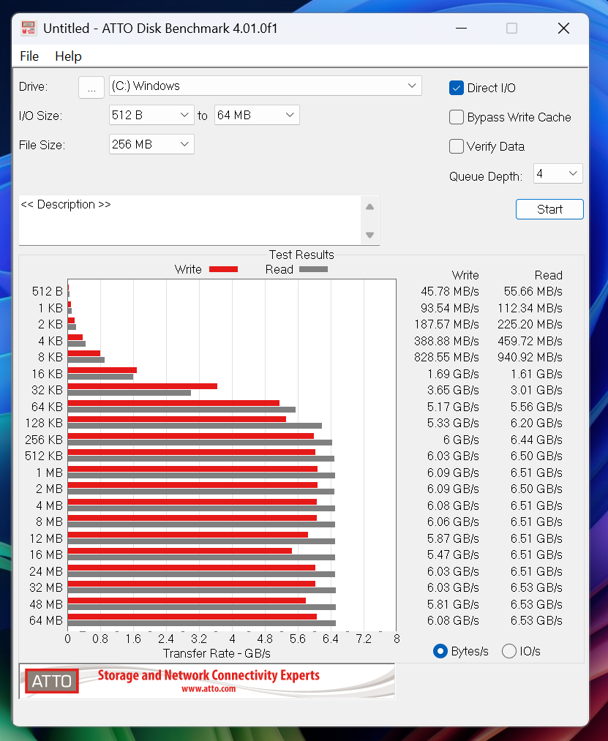Open the www.atto.com link in banner
Screen dimensions: 608x741
pos(209,688)
